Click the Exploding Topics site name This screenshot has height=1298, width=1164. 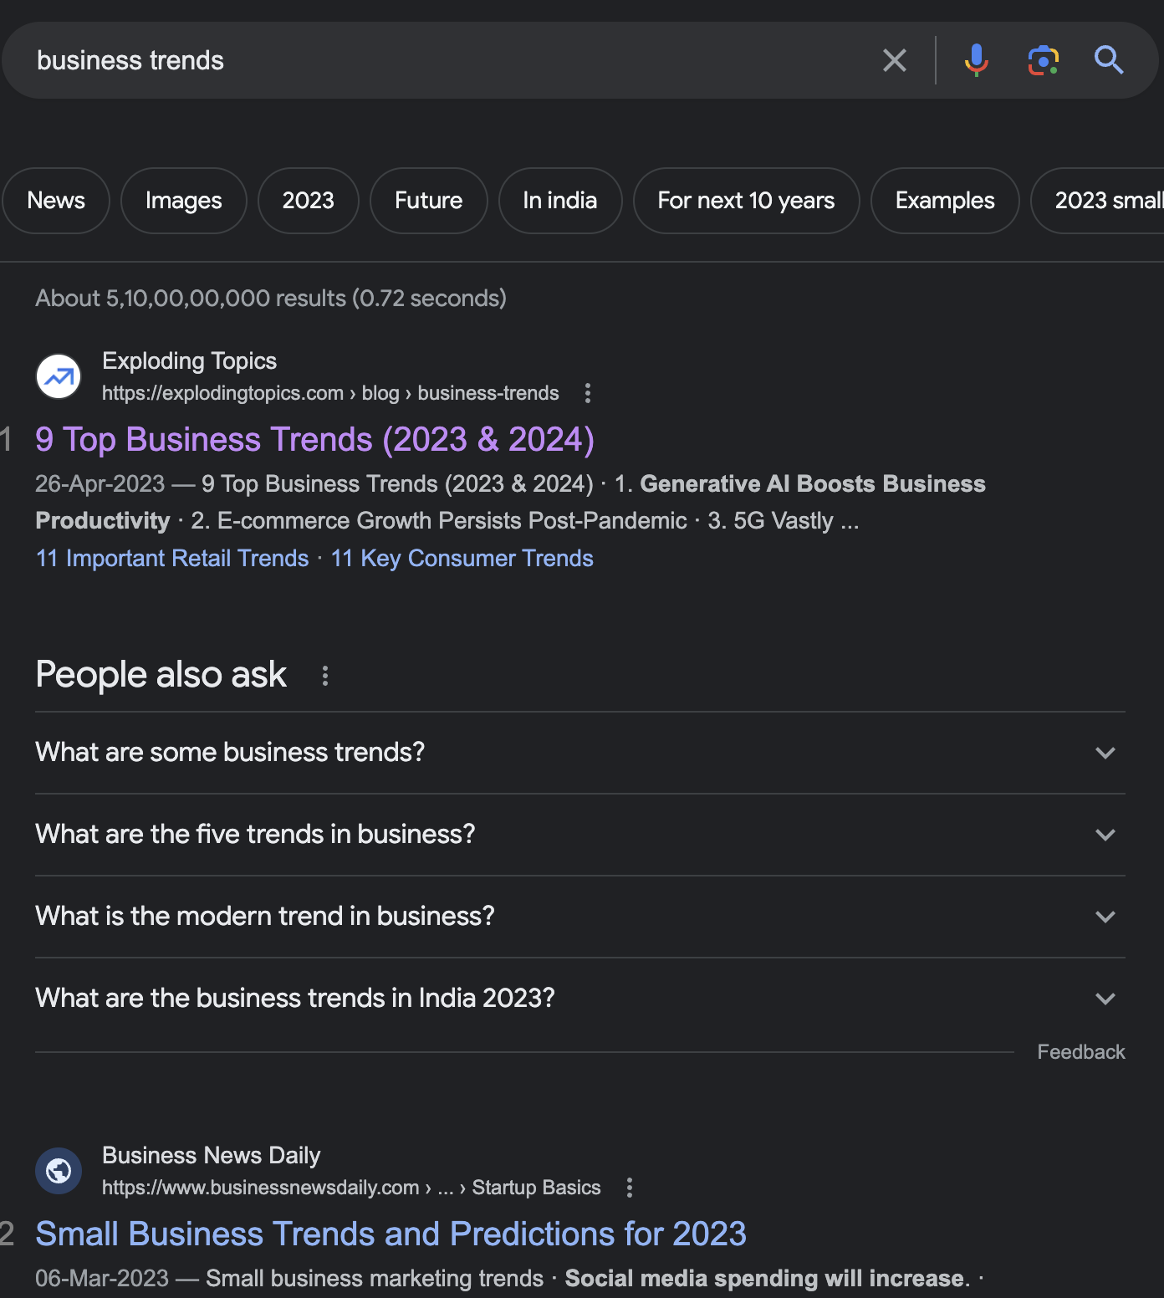(x=189, y=361)
